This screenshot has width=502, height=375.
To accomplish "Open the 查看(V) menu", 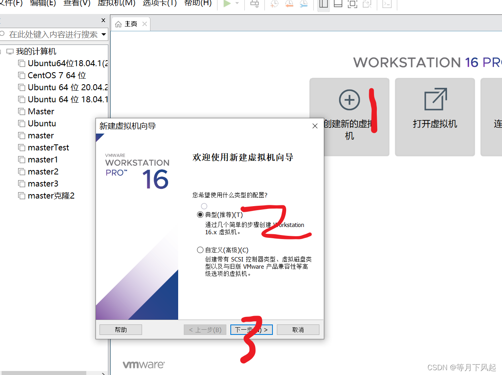I will coord(77,3).
